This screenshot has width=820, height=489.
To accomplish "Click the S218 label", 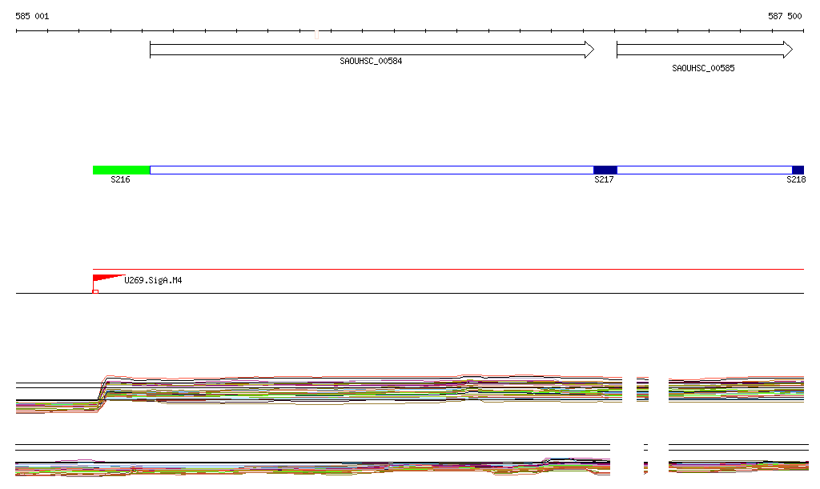I will click(x=796, y=180).
